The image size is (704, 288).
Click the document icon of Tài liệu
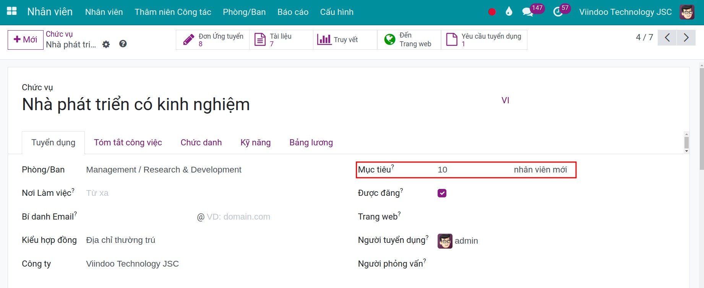(260, 40)
